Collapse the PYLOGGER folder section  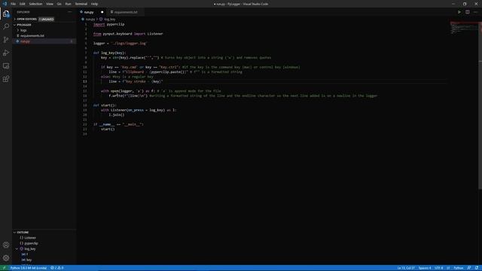[x=23, y=25]
